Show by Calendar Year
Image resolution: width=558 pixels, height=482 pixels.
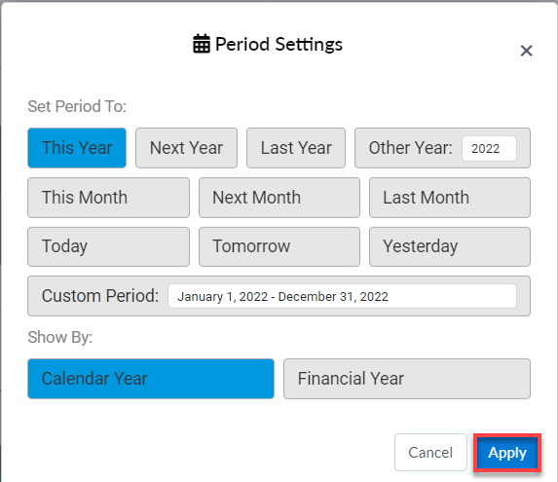coord(151,379)
